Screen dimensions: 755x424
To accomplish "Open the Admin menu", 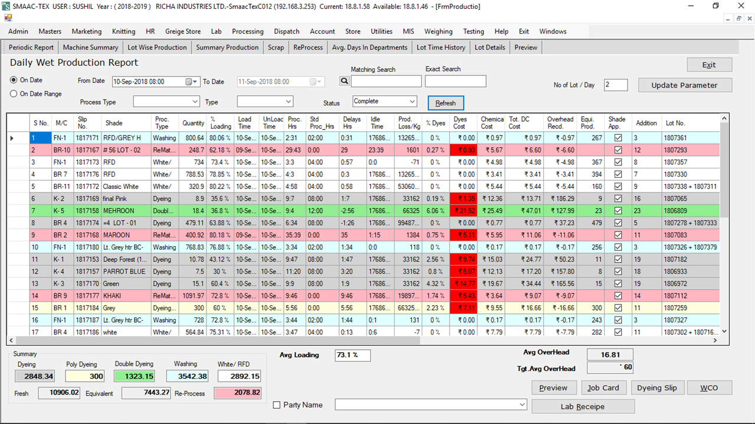I will coord(18,31).
